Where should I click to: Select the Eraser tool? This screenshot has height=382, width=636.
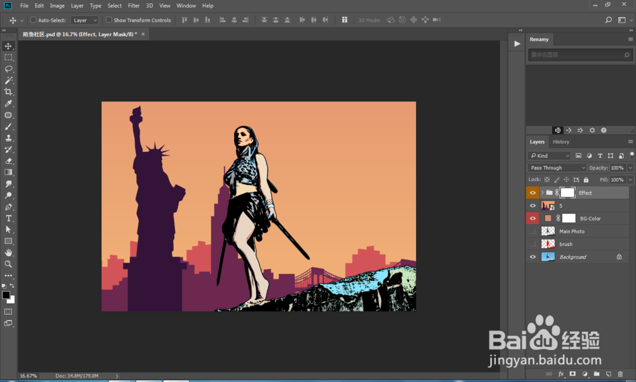click(x=8, y=161)
